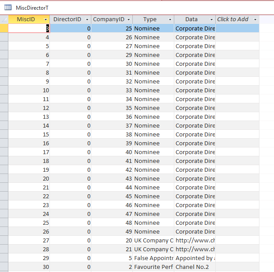Screen dimensions: 274x272
Task: Click the CompanyID cell containing 25
Action: (112, 28)
